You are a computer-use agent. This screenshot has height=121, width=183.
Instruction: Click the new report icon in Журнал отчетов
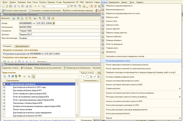(87, 76)
